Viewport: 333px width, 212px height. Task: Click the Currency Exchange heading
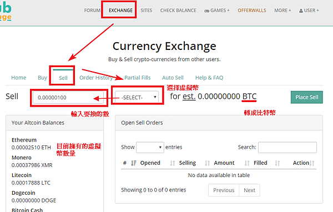pos(164,46)
